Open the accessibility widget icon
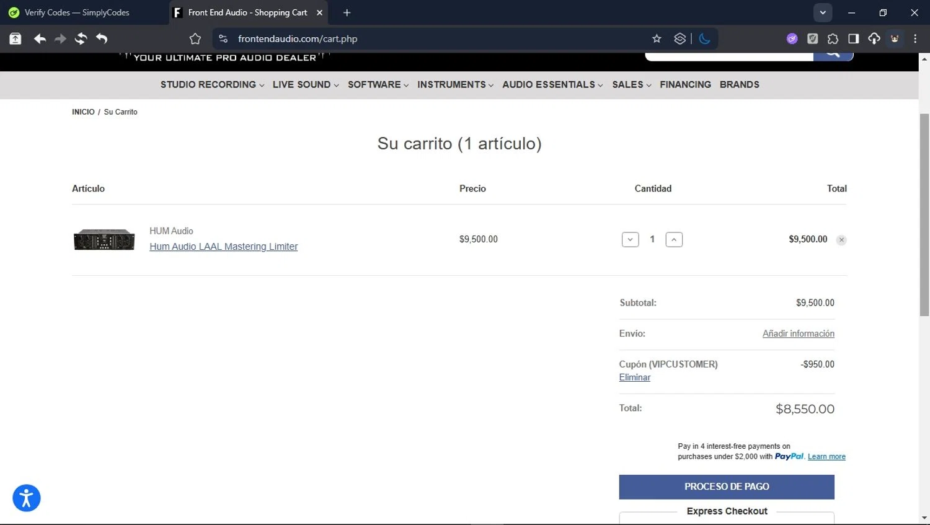The height and width of the screenshot is (525, 930). pyautogui.click(x=27, y=498)
